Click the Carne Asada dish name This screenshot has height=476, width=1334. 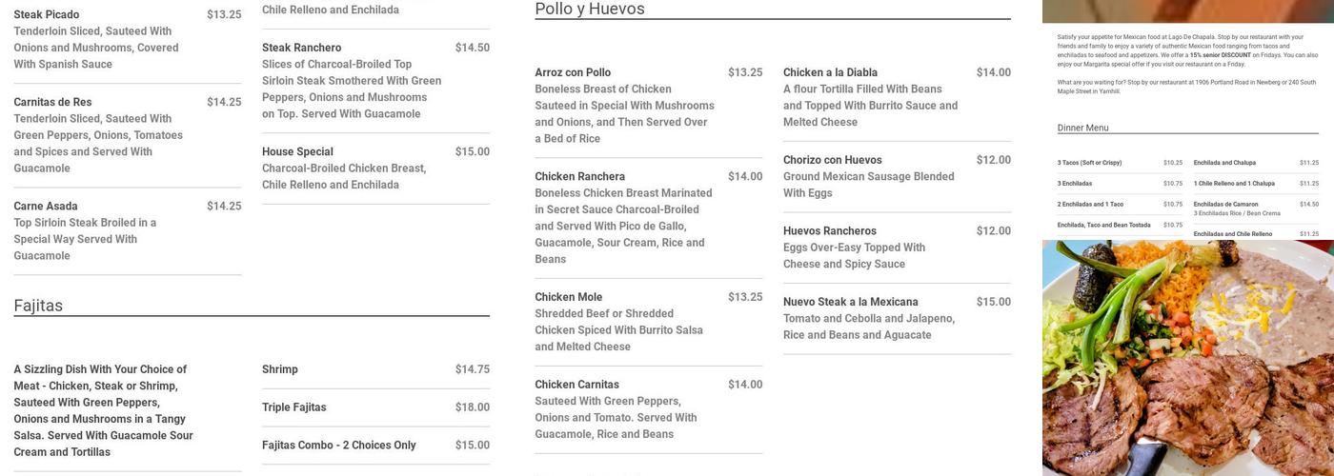(46, 206)
